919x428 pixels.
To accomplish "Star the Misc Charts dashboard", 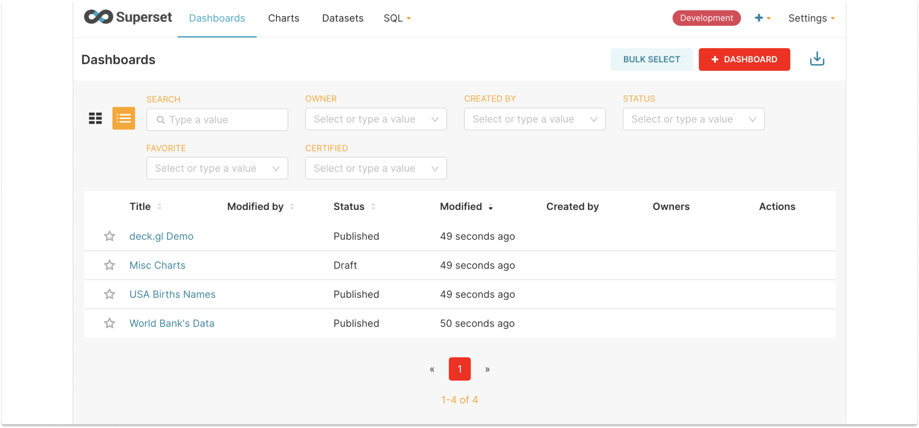I will point(110,265).
